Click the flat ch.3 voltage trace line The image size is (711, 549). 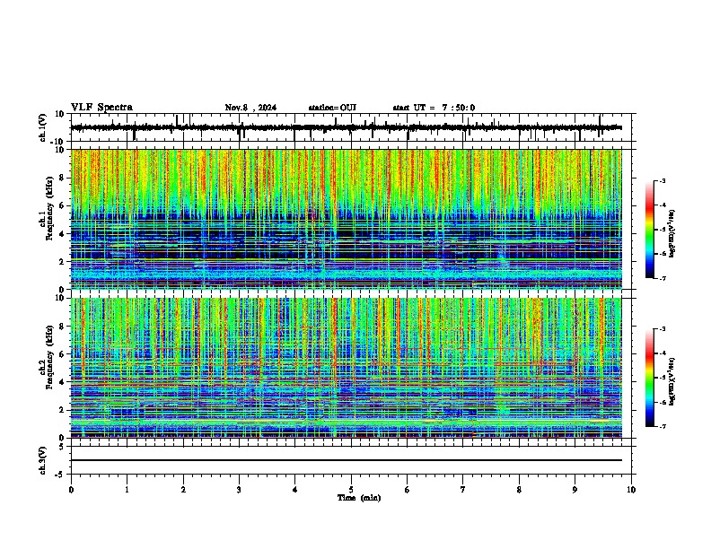tap(346, 460)
